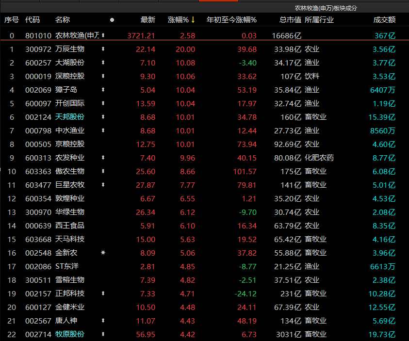
Task: Sort by 年初至今涨幅% column header
Action: [231, 19]
